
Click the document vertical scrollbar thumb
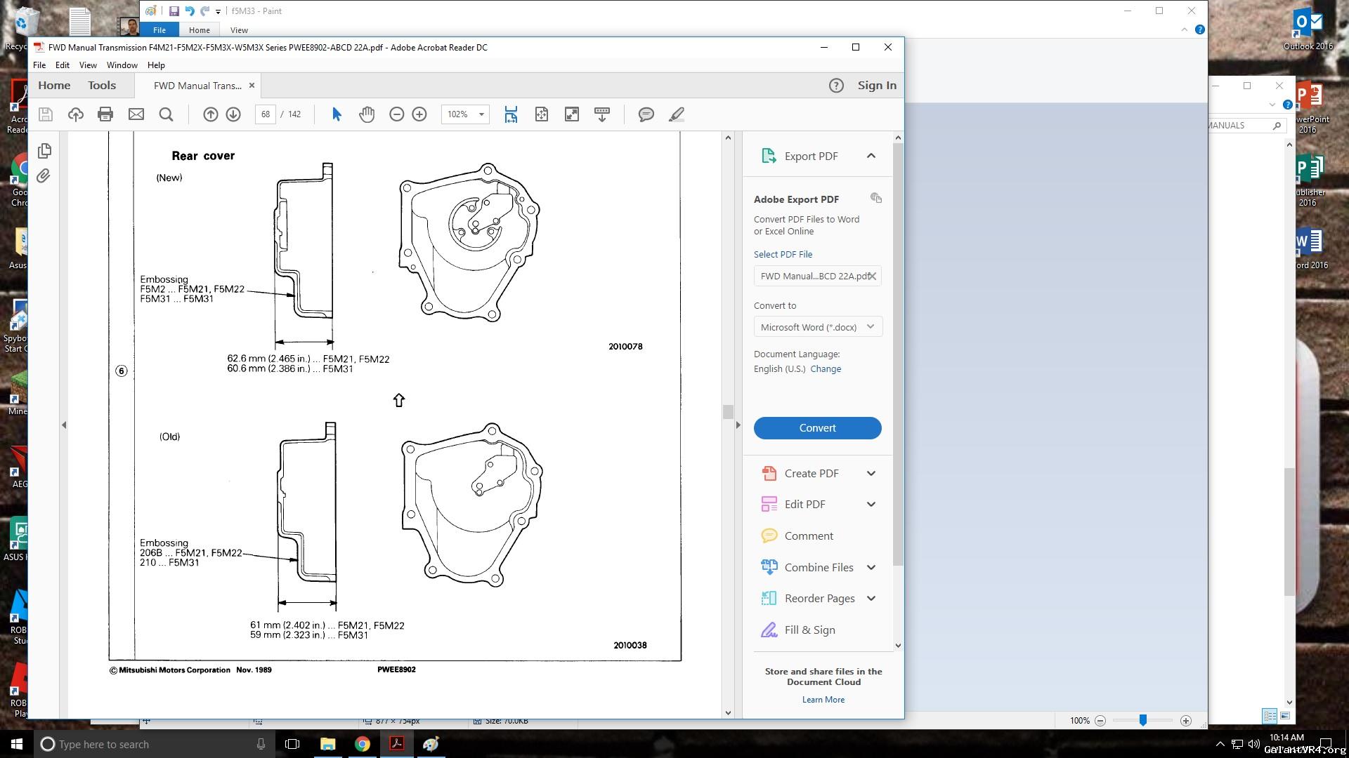click(728, 412)
